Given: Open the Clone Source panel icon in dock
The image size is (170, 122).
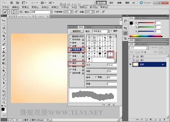Looking at the screenshot, I should [125, 38].
